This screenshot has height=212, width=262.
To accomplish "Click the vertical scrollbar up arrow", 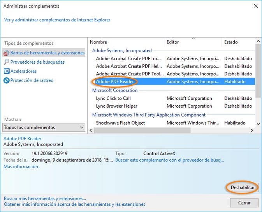I will point(258,41).
